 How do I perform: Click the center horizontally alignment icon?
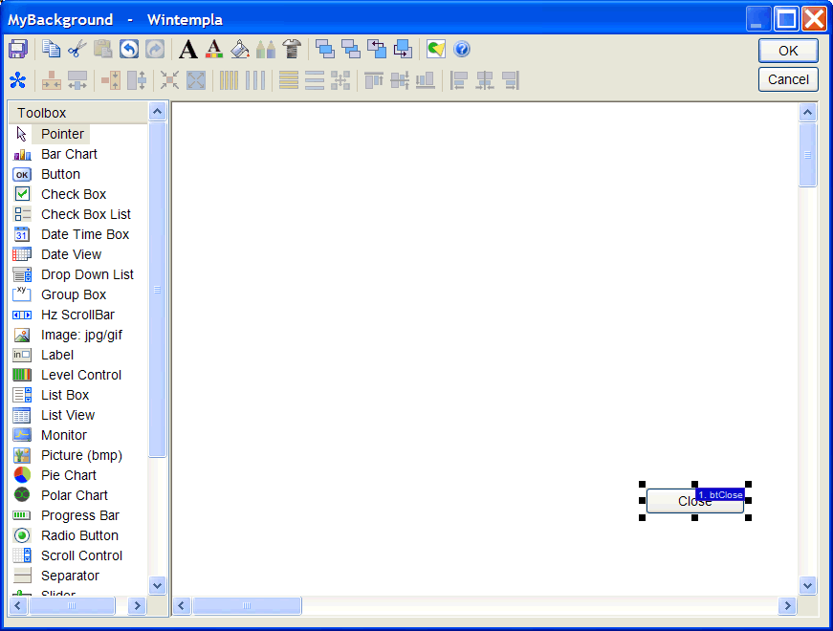click(485, 80)
